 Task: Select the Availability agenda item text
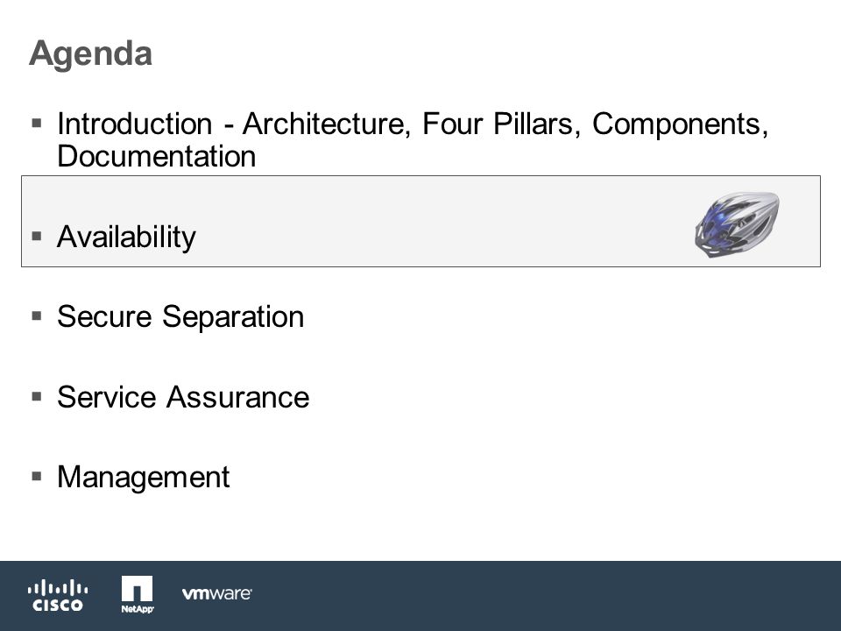pos(126,238)
